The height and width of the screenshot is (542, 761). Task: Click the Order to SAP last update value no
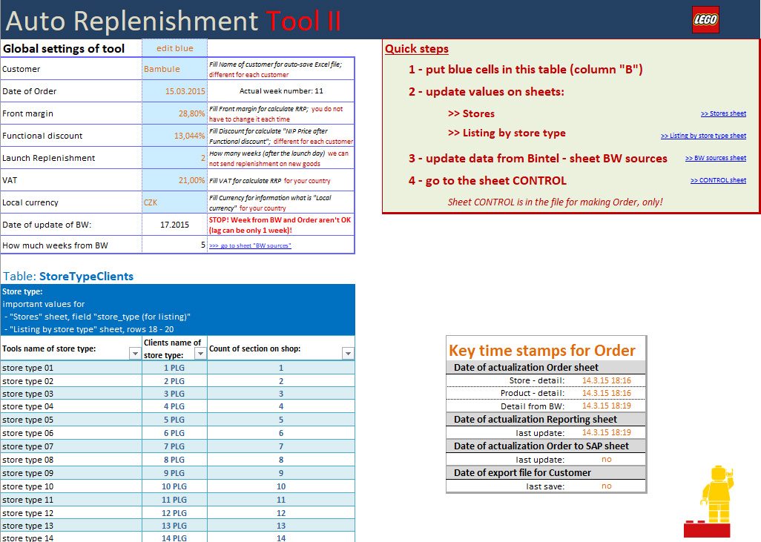(x=607, y=459)
